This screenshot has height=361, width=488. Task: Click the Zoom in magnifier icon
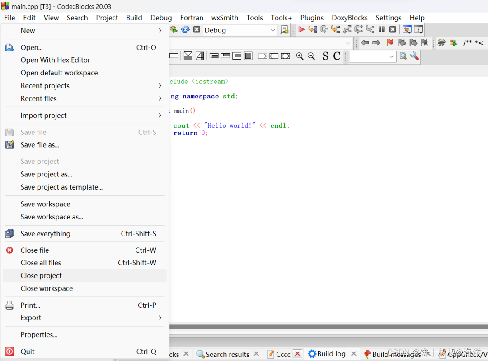click(300, 56)
